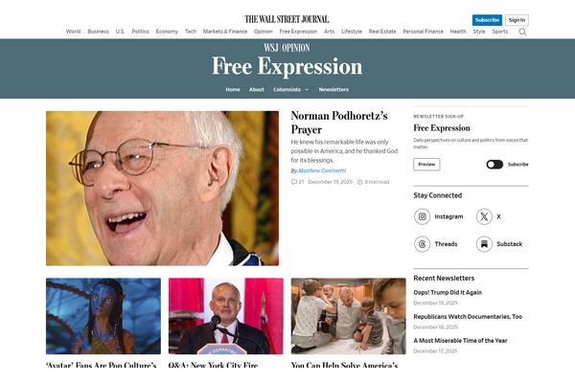Open the Avatar article thumbnail image
575x383 pixels.
click(x=103, y=316)
